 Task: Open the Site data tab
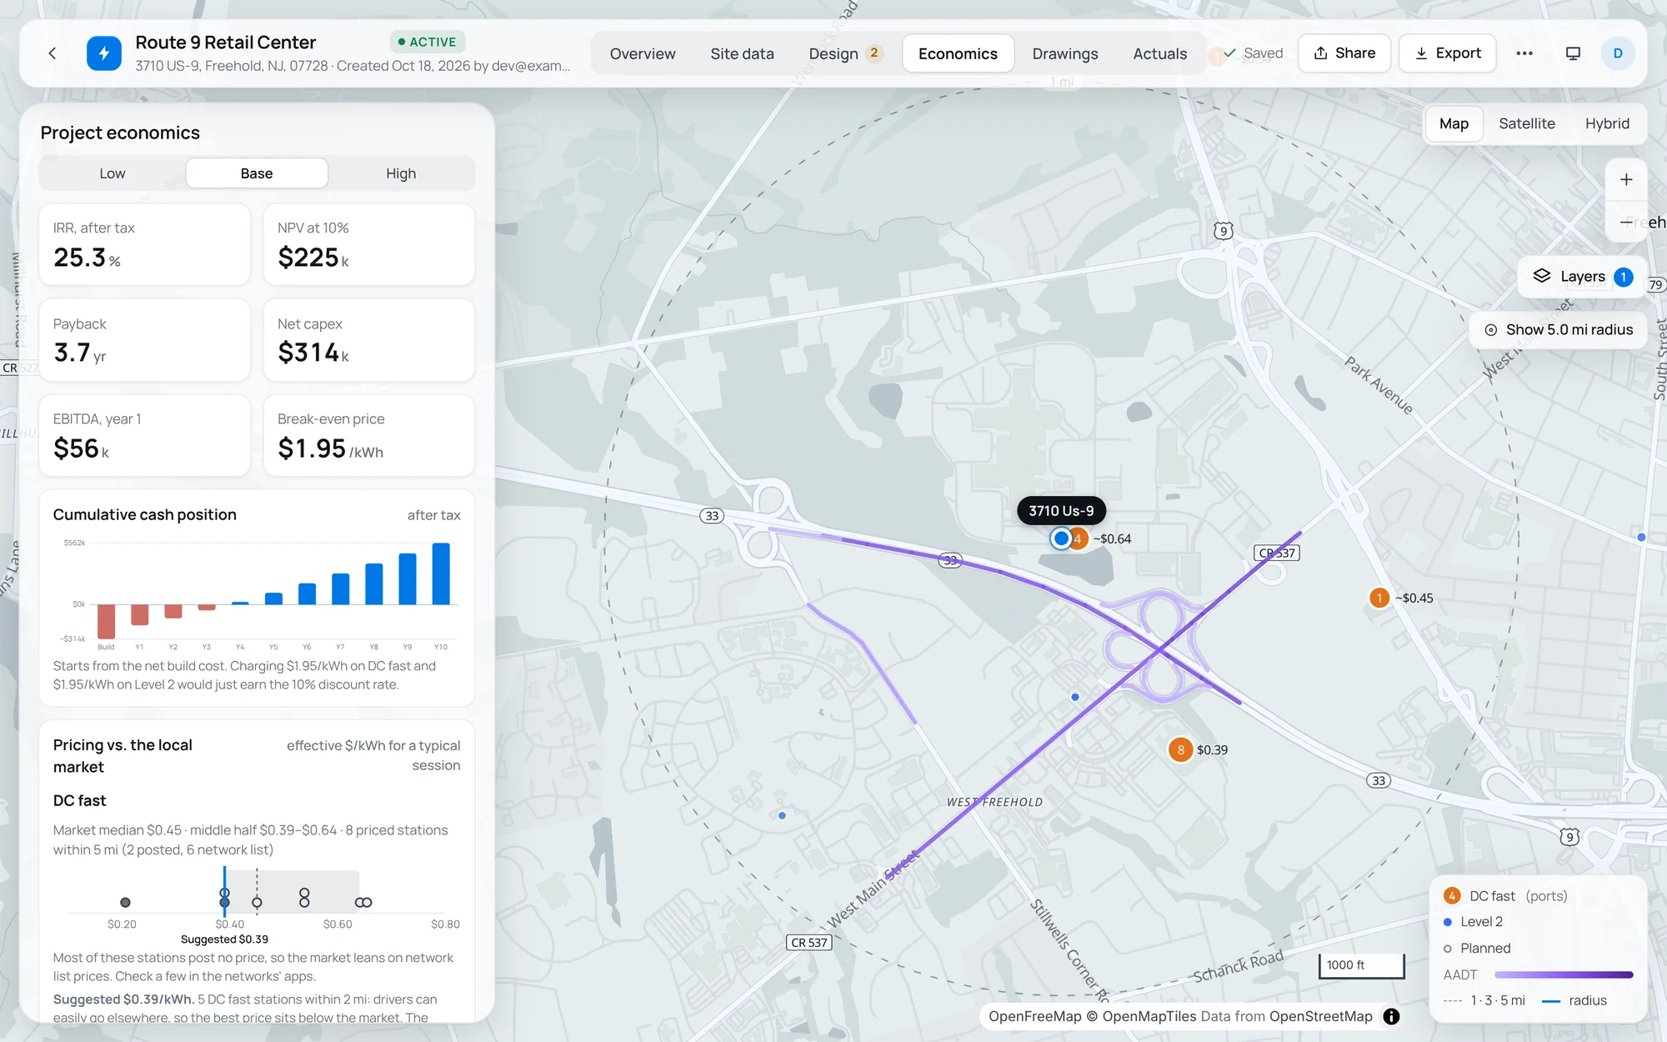point(742,53)
